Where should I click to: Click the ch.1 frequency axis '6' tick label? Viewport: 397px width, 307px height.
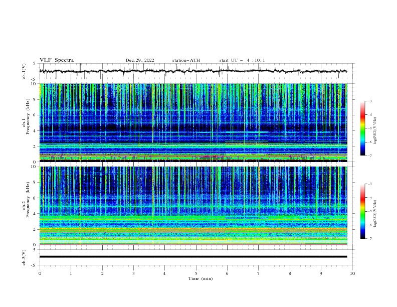tap(35, 115)
